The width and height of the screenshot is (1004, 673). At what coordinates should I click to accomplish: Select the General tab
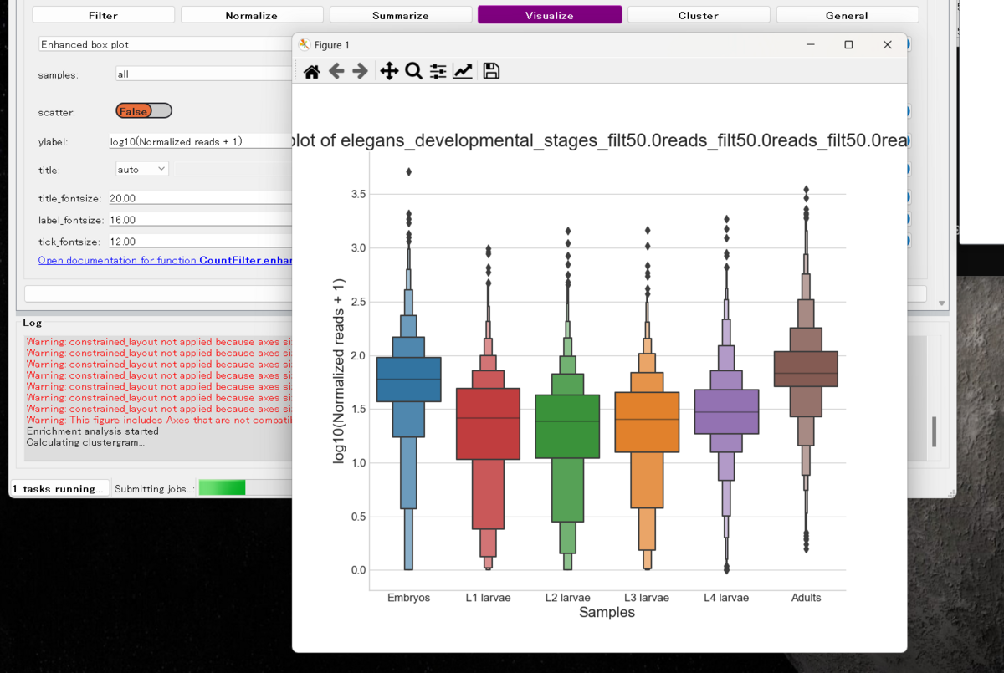pyautogui.click(x=847, y=14)
